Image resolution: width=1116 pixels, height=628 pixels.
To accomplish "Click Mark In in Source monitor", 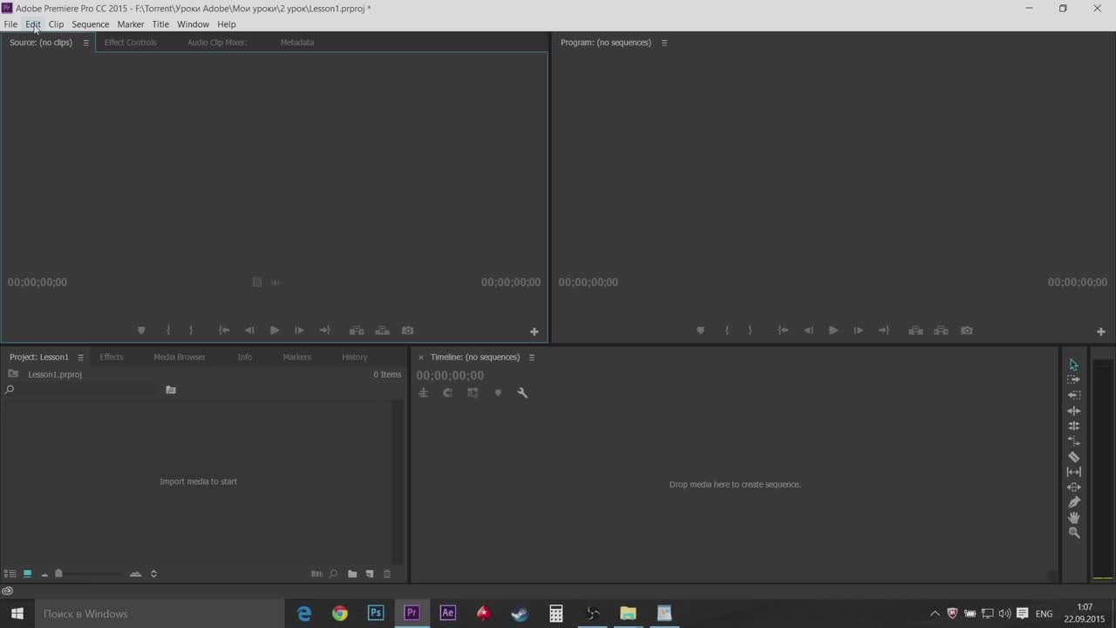I will pos(167,331).
